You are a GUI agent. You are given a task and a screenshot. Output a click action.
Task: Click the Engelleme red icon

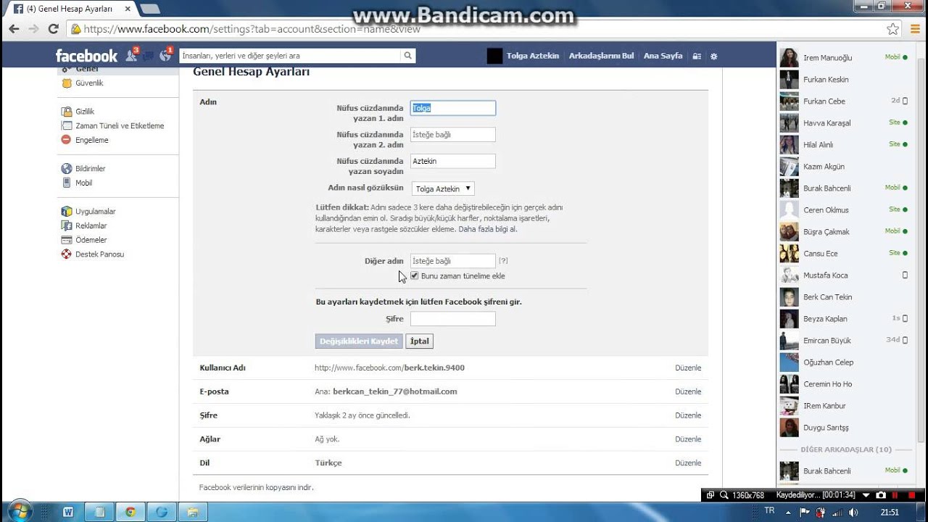click(67, 140)
